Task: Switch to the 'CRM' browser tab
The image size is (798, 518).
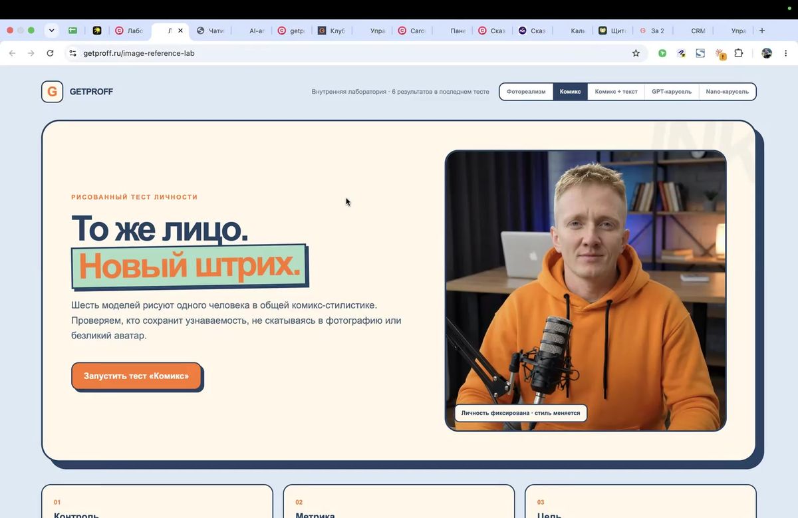Action: tap(693, 31)
